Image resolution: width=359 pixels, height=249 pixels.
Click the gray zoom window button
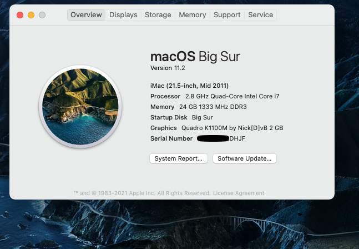(42, 15)
